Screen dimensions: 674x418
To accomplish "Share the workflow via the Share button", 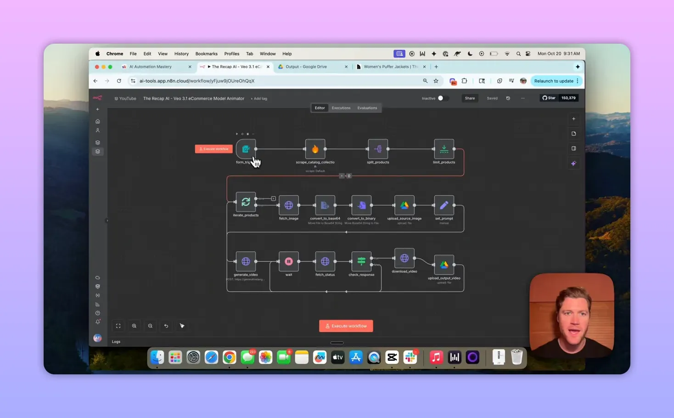I will point(470,98).
